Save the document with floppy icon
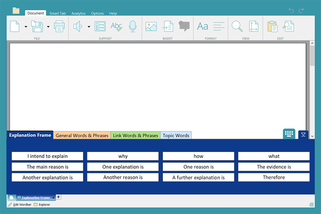The image size is (321, 214). pos(37,26)
